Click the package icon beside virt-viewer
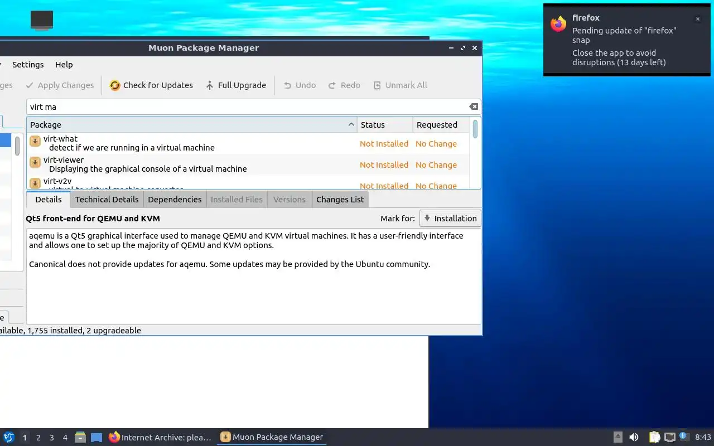Screen dimensions: 714x446 point(35,163)
